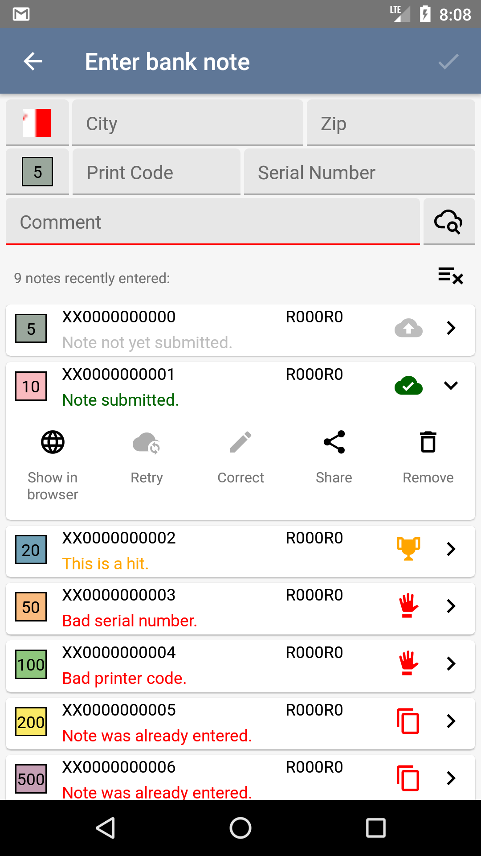The width and height of the screenshot is (481, 856).
Task: Select 'Bad serial number.' status text
Action: [x=130, y=621]
